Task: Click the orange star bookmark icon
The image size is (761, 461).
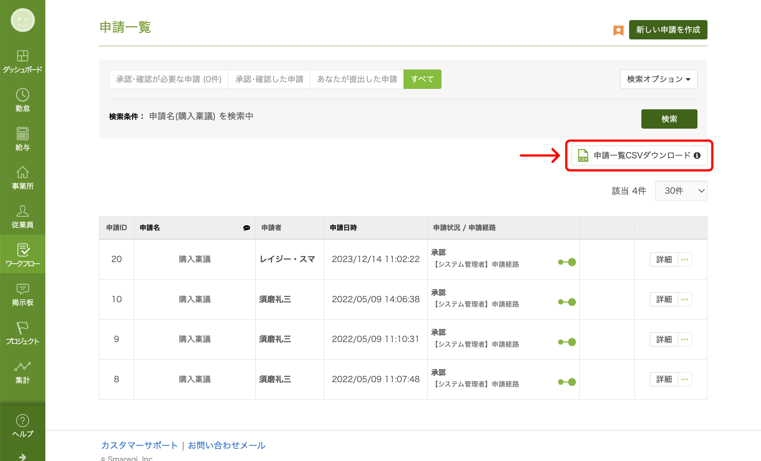Action: tap(618, 30)
